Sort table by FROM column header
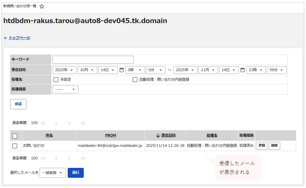 point(111,135)
